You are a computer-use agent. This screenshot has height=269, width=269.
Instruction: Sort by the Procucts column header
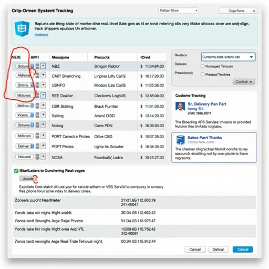[x=102, y=57]
